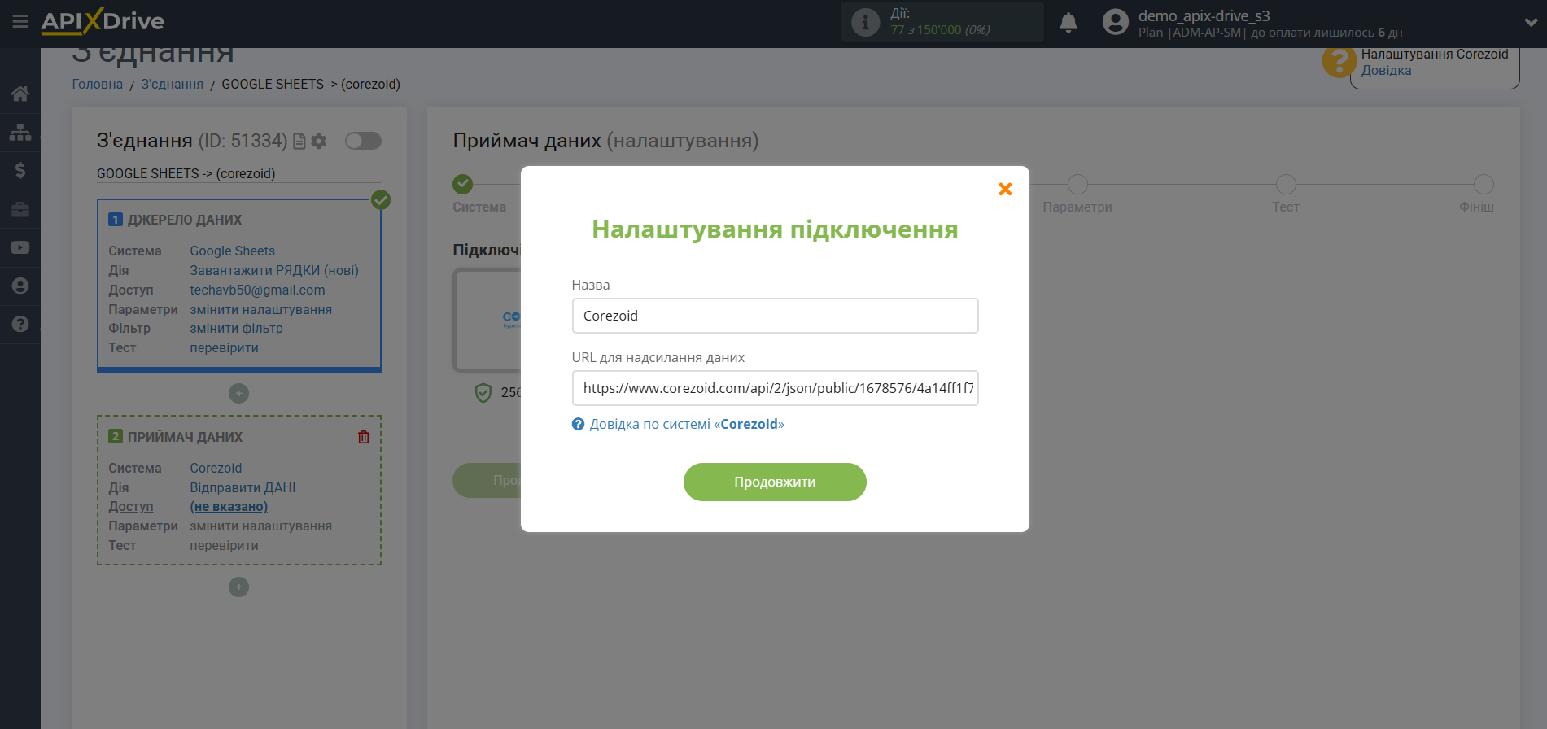Click the source completed green checkmark
The image size is (1547, 729).
point(381,199)
